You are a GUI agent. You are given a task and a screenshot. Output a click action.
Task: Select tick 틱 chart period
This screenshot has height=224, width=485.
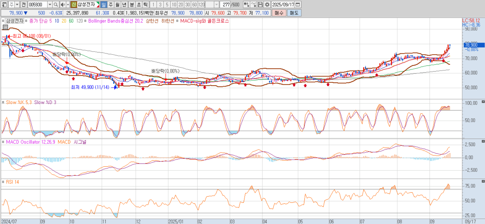(146, 5)
